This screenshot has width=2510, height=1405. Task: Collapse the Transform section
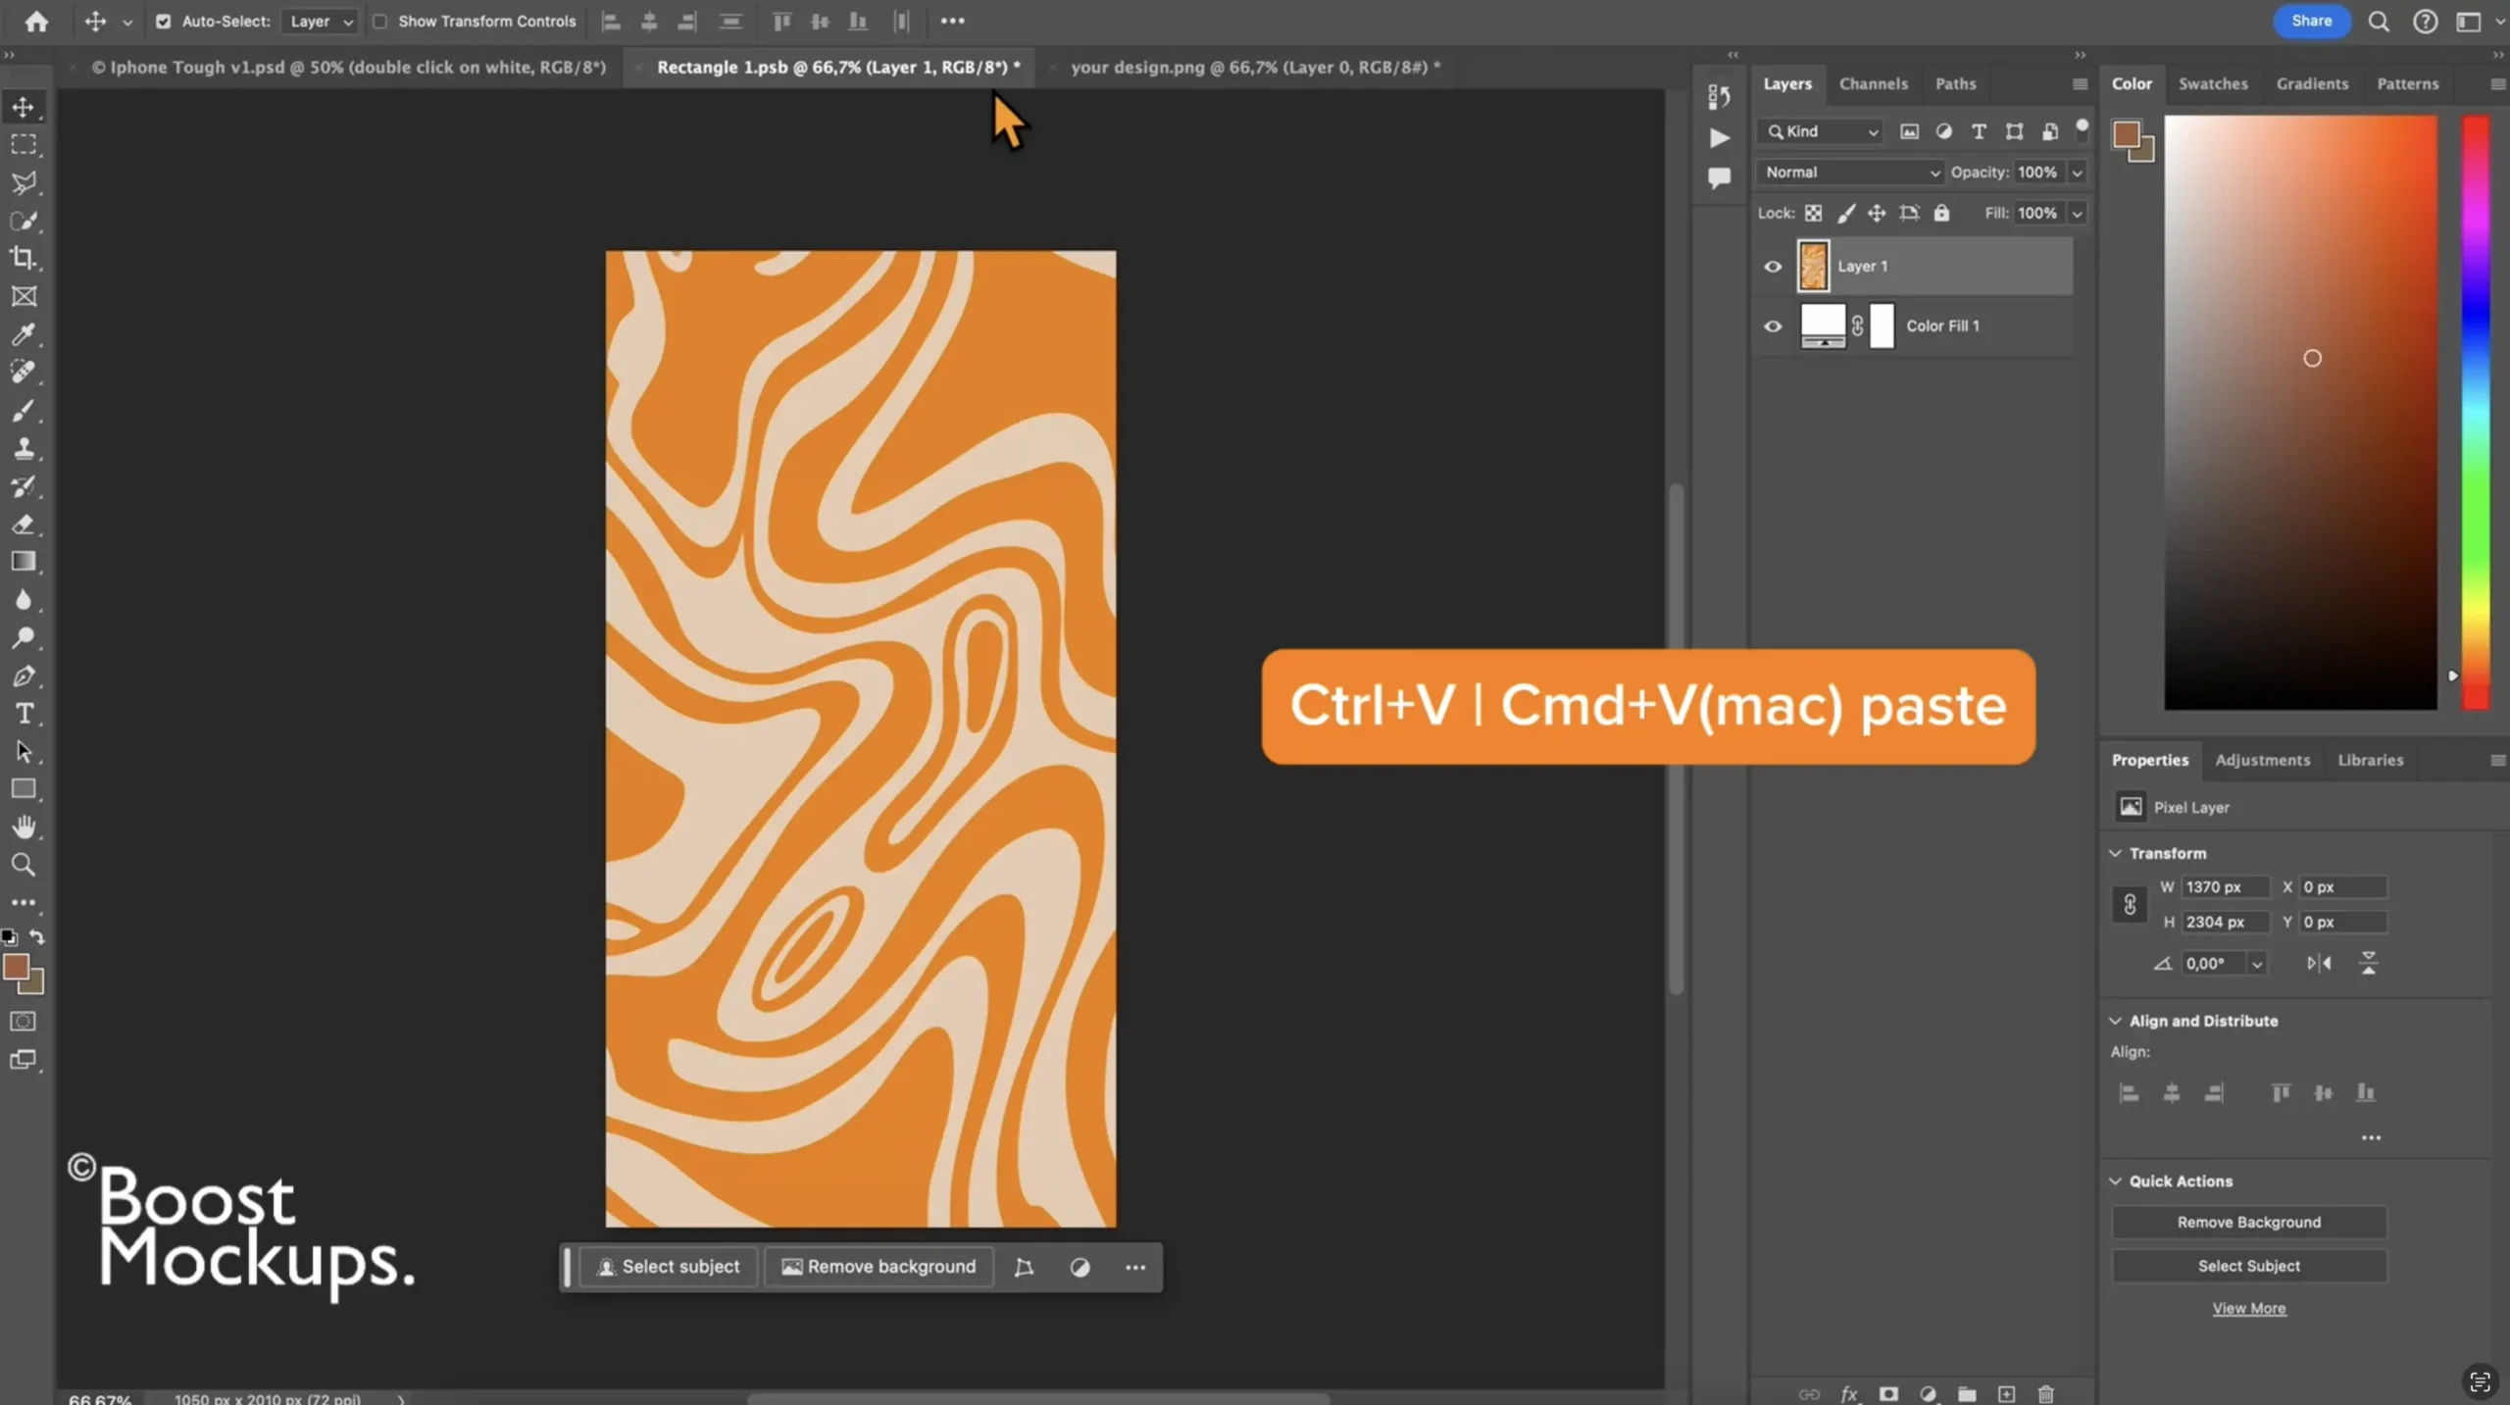[x=2116, y=853]
